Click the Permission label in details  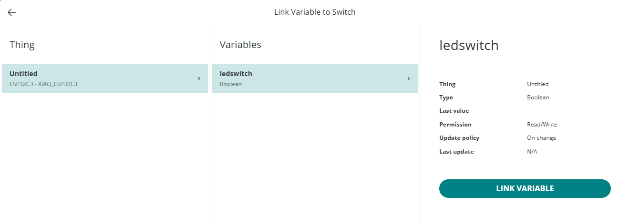[455, 125]
